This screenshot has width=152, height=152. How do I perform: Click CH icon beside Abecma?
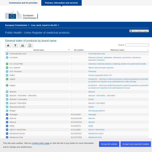[7, 118]
